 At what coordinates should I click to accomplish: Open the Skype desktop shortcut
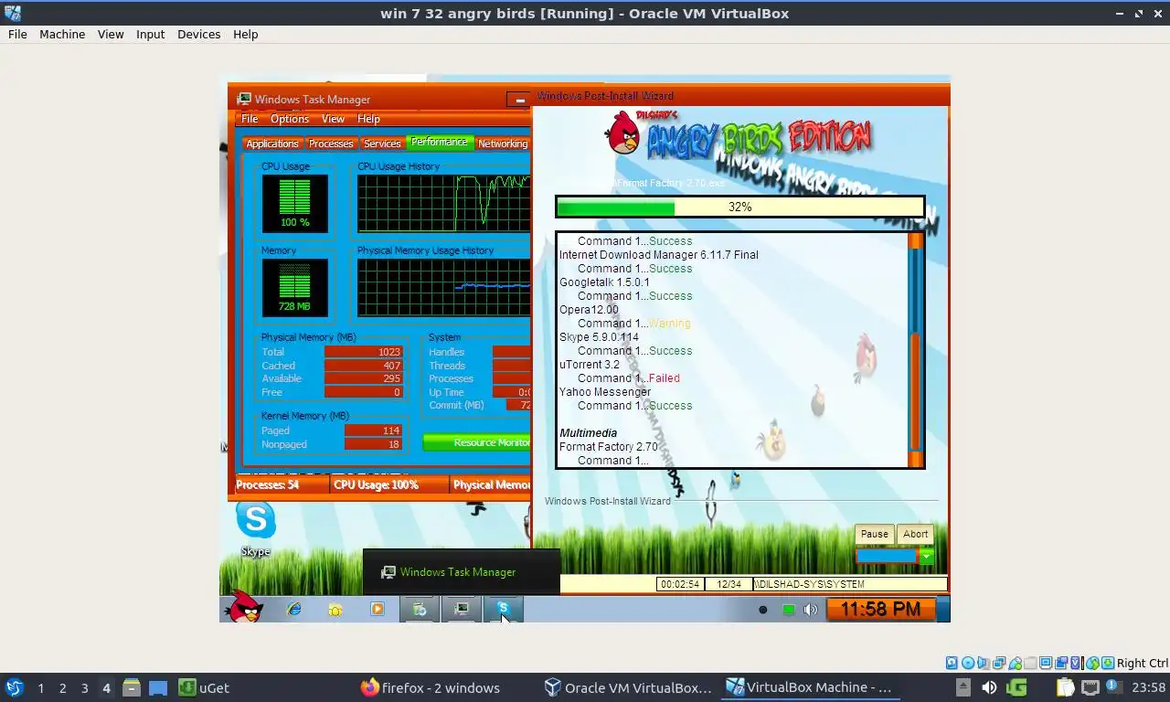pyautogui.click(x=256, y=528)
